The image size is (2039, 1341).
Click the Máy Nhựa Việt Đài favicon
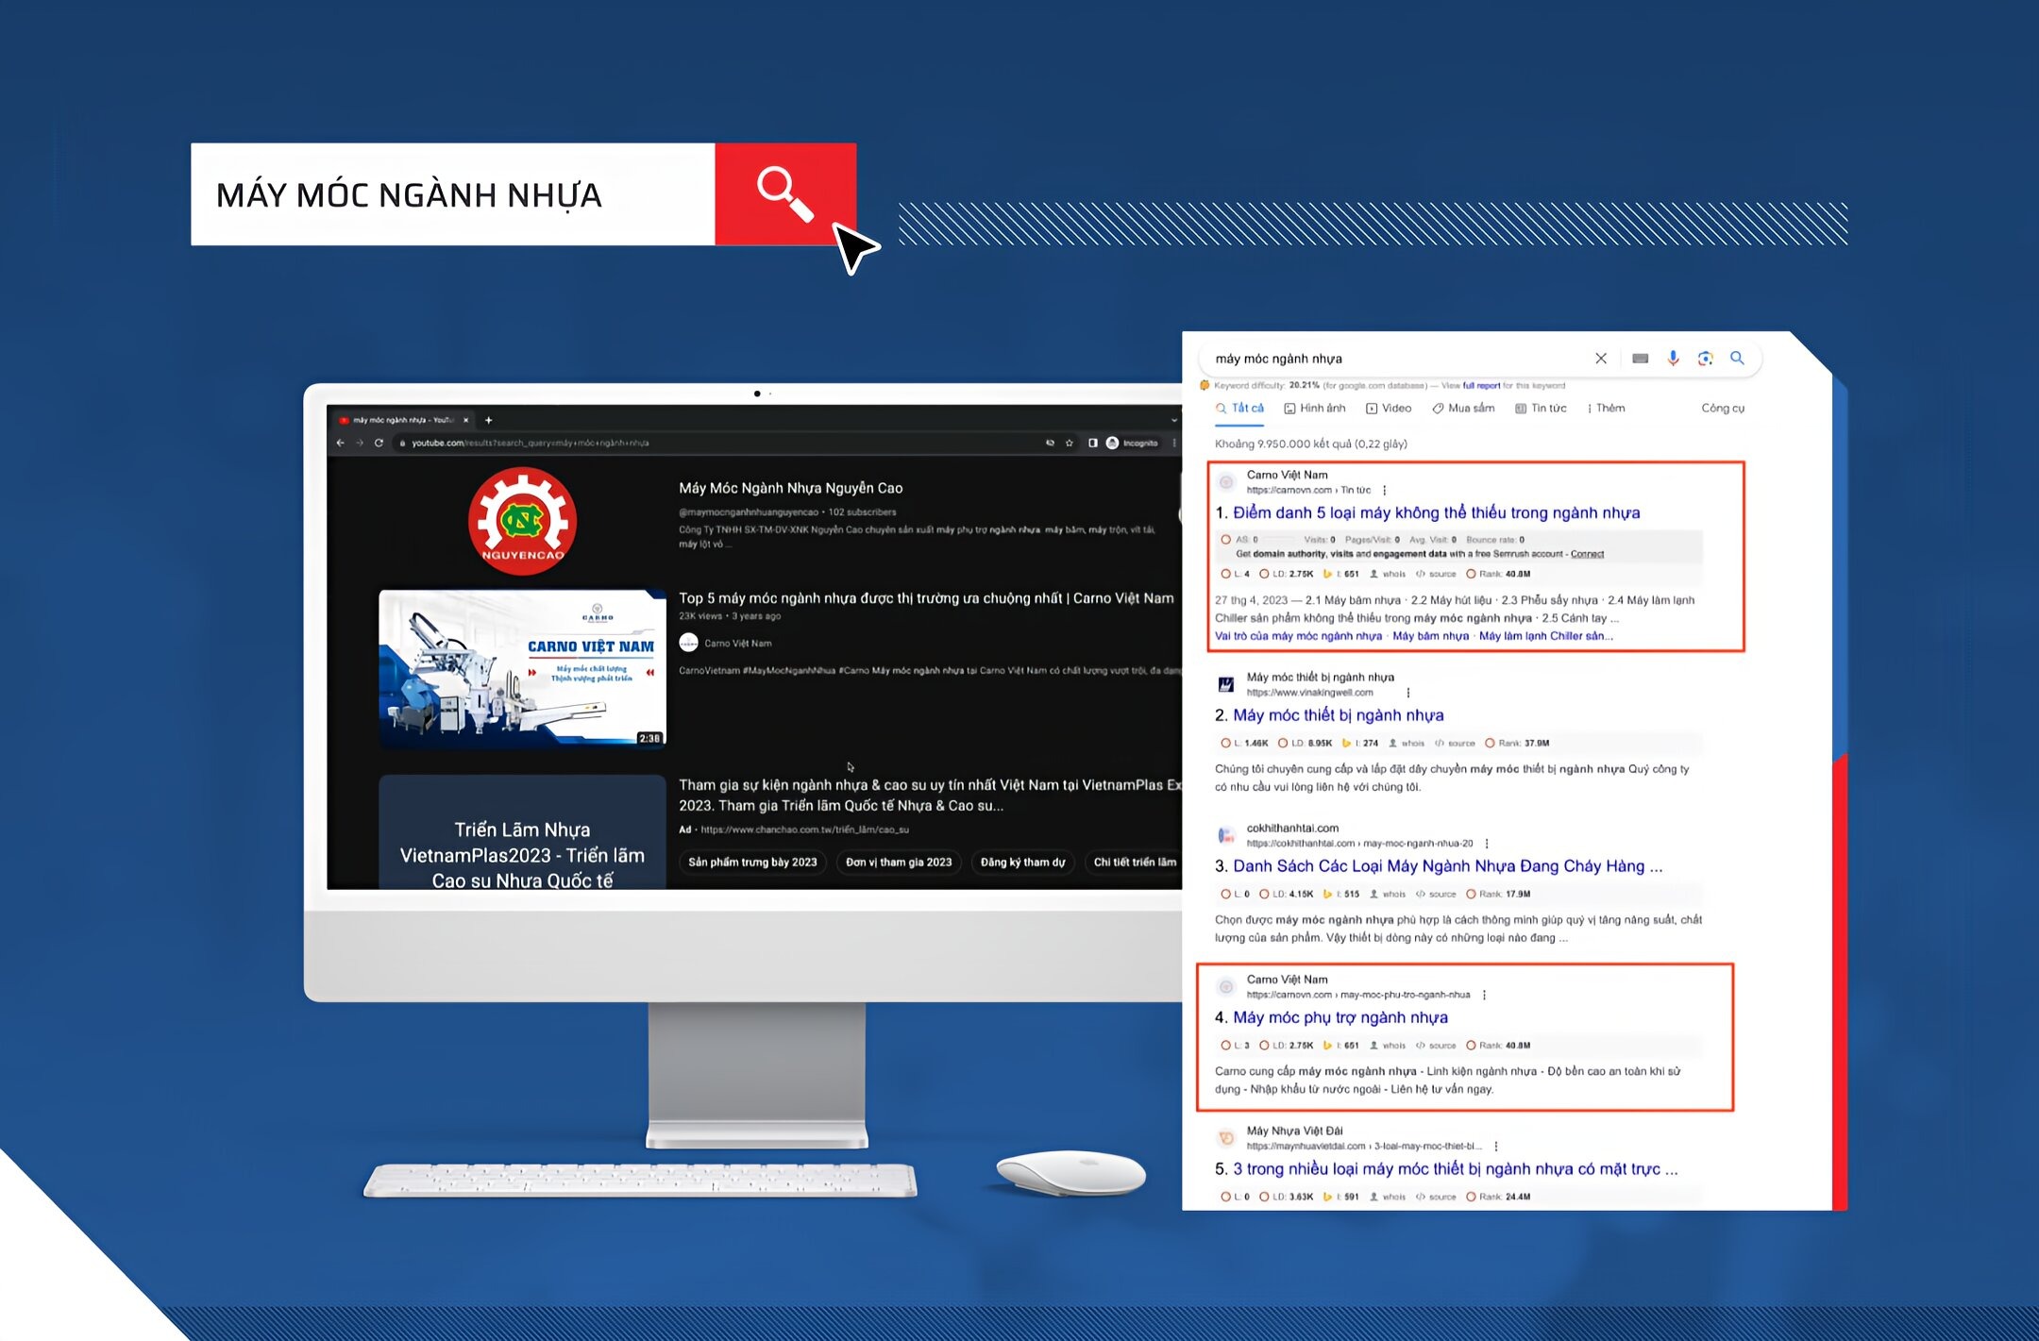click(1226, 1138)
